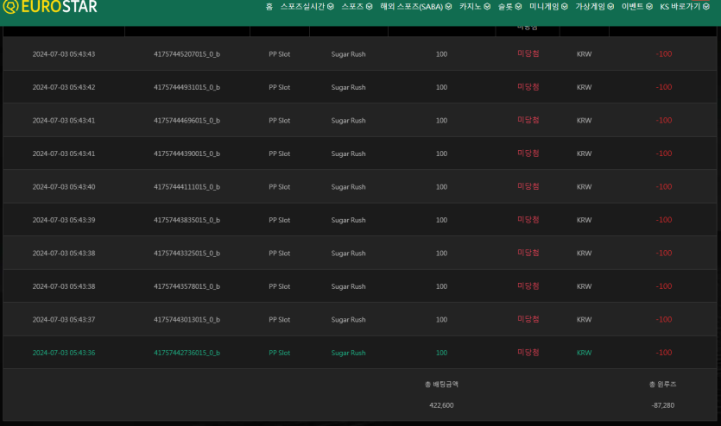The height and width of the screenshot is (426, 721).
Task: Click timestamp 2024-07-03 05:43:43
Action: [x=64, y=54]
